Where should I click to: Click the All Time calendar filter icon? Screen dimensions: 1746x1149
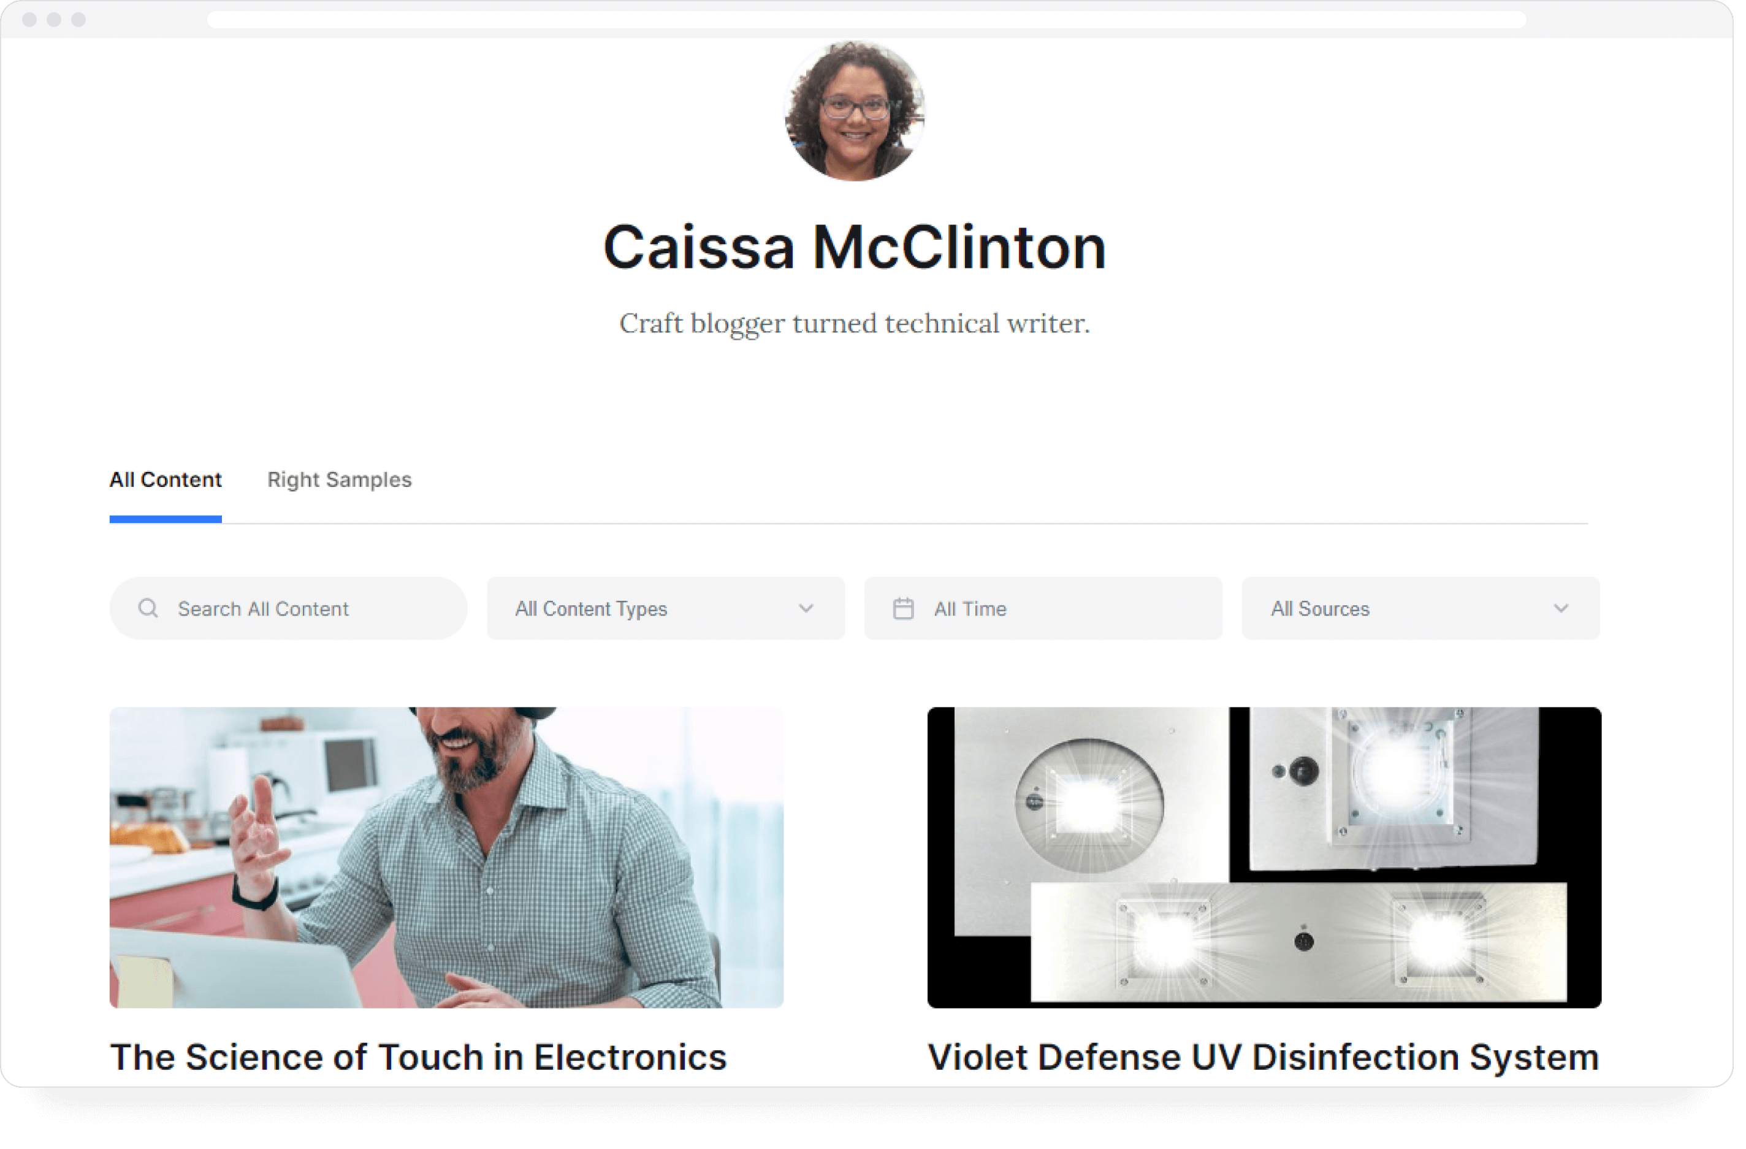click(906, 608)
